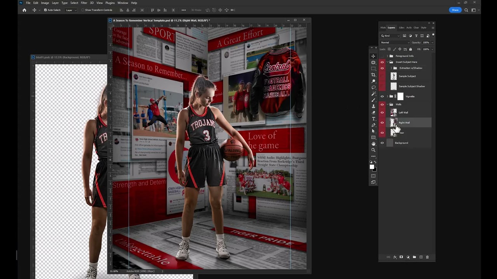
Task: Select the Zoom tool
Action: pyautogui.click(x=373, y=150)
